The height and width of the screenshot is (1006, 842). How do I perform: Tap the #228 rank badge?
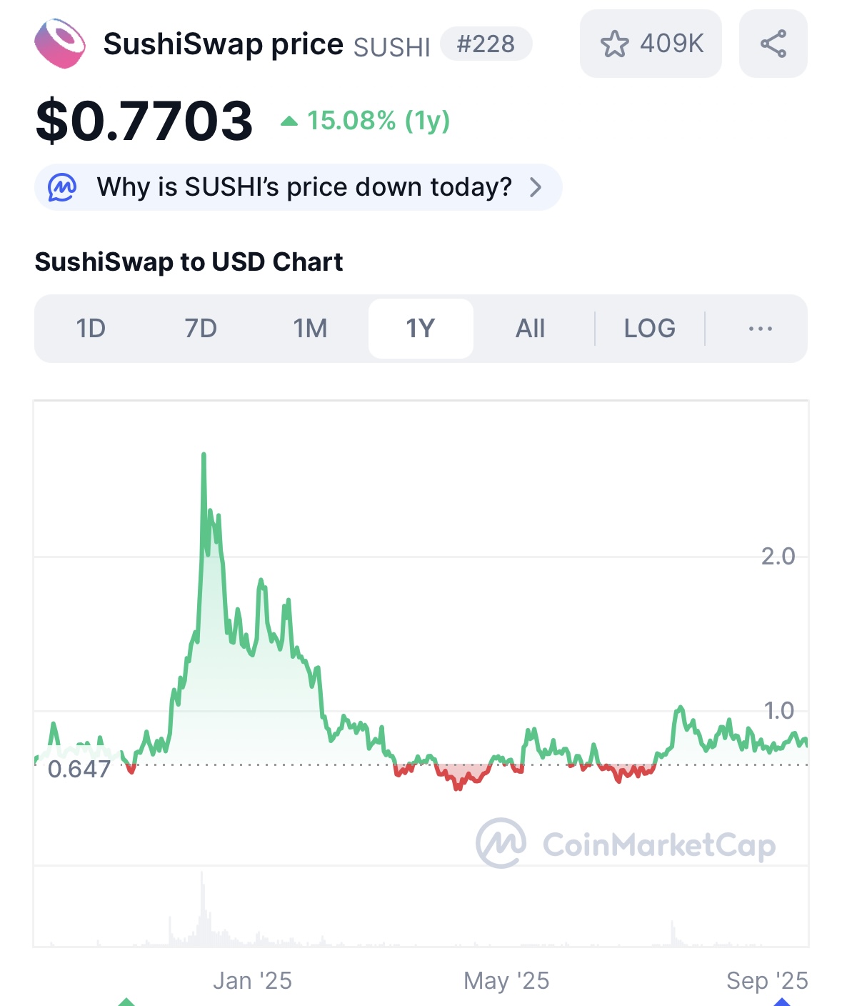(x=486, y=44)
